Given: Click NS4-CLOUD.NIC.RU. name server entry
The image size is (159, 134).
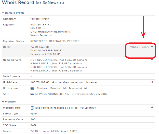Looking at the screenshot, I should point(44,60).
